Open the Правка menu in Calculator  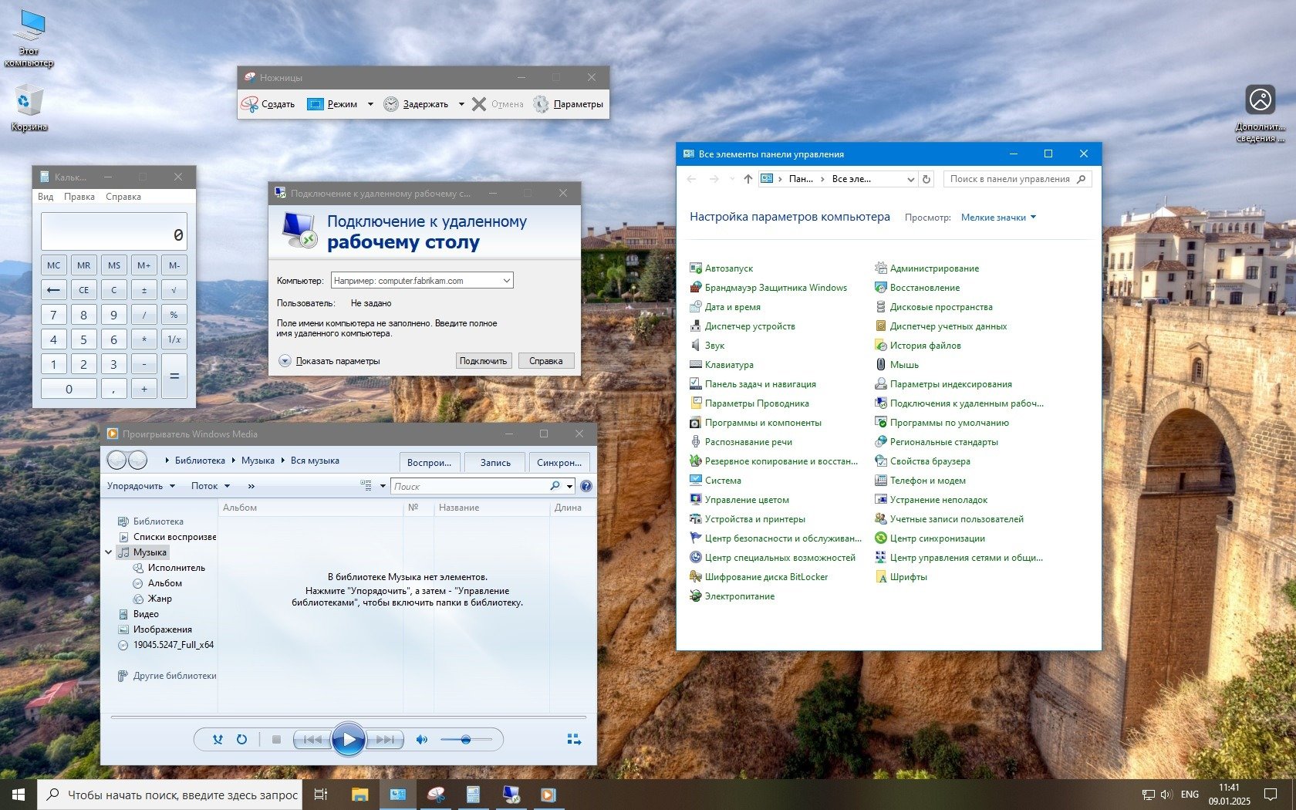click(x=79, y=197)
